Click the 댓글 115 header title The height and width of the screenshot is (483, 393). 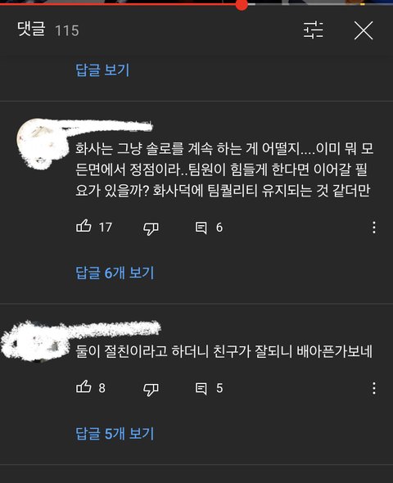48,29
